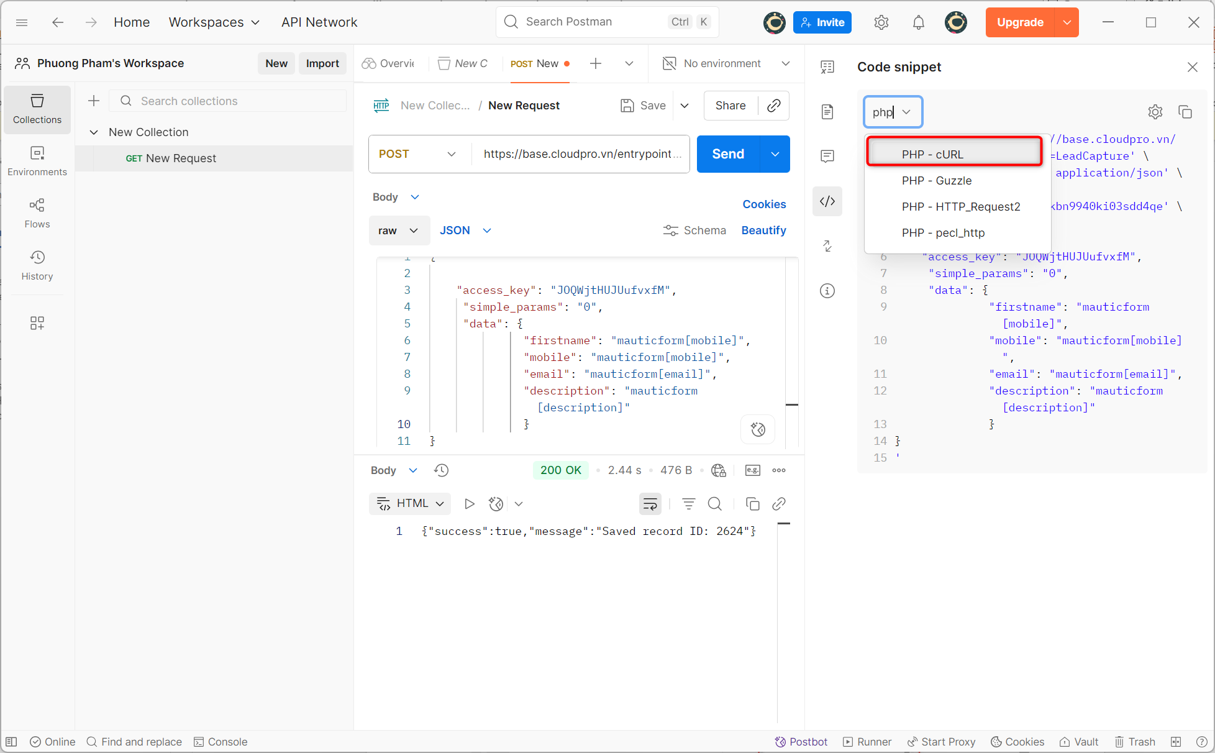Click the search response icon
Viewport: 1215px width, 753px height.
click(x=715, y=504)
